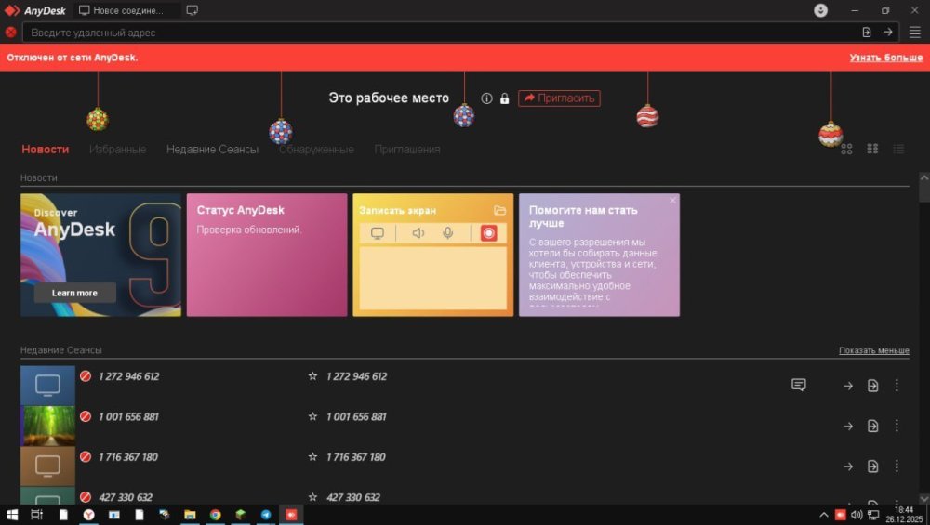Select the Обнаруженные tab
The height and width of the screenshot is (525, 930).
click(x=317, y=150)
